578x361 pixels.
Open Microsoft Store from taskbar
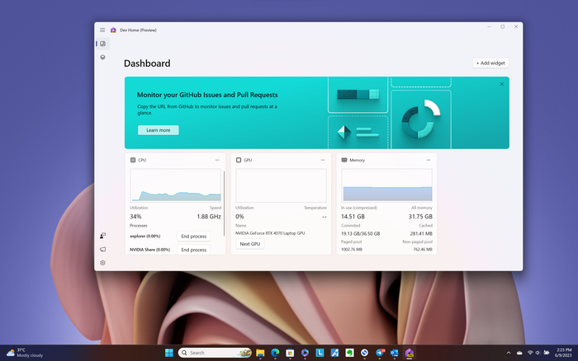pos(290,353)
